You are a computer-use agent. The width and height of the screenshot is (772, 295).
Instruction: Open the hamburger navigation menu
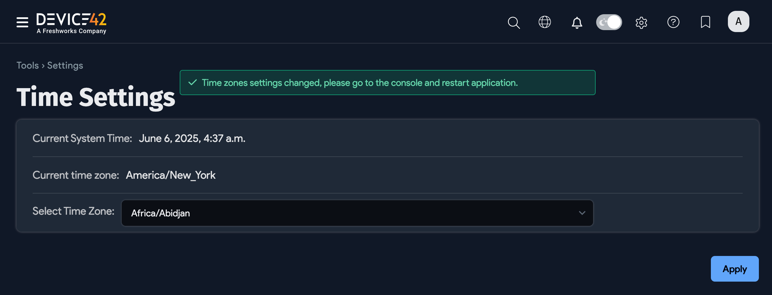[22, 22]
